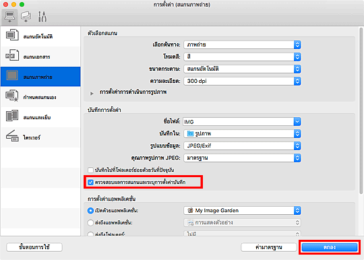Click the folder icon in บันทึกใน field
The width and height of the screenshot is (364, 260).
(x=190, y=134)
